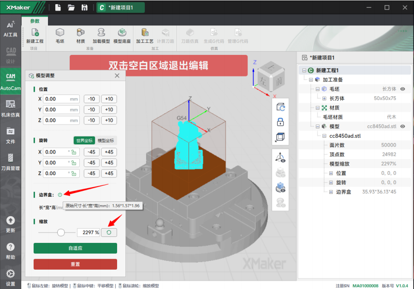Click the 加载模型 load model icon
This screenshot has height=289, width=414.
tap(101, 35)
